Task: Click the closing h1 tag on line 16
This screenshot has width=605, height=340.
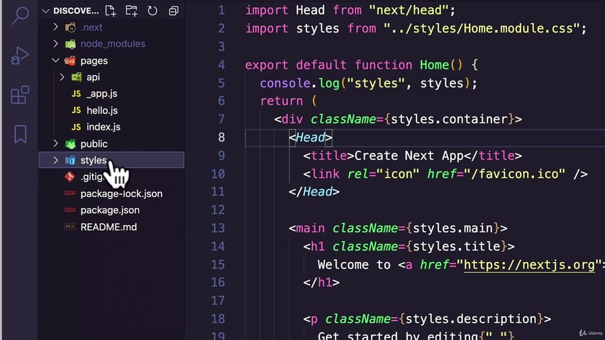Action: coord(321,283)
